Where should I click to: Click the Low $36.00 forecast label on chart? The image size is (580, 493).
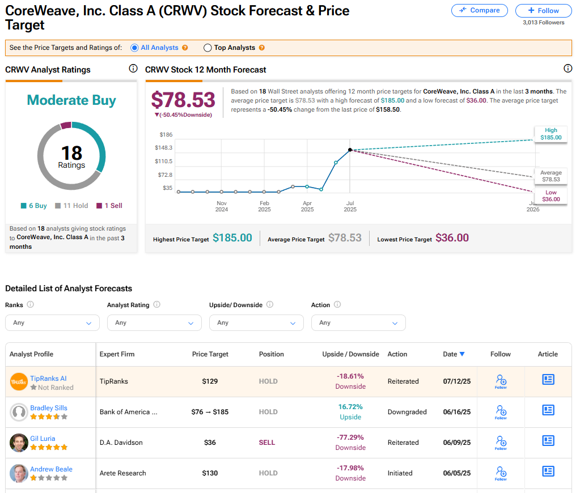(551, 195)
